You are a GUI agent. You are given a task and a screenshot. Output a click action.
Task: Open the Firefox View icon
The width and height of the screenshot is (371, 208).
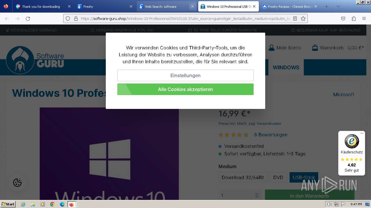tap(6, 6)
